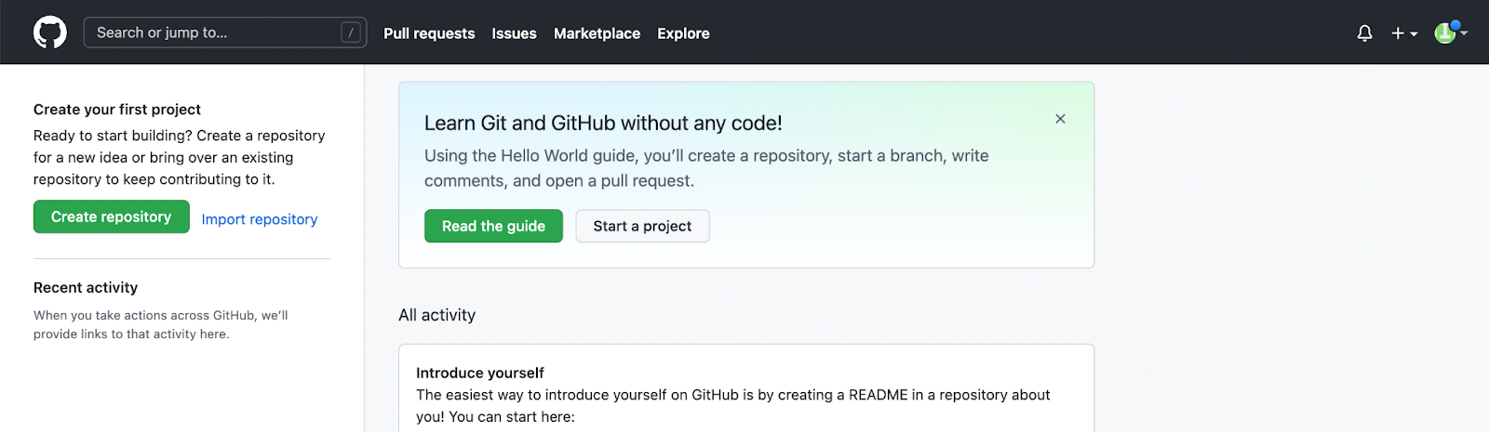The width and height of the screenshot is (1489, 432).
Task: Click the 'Recent activity' heading
Action: (86, 288)
